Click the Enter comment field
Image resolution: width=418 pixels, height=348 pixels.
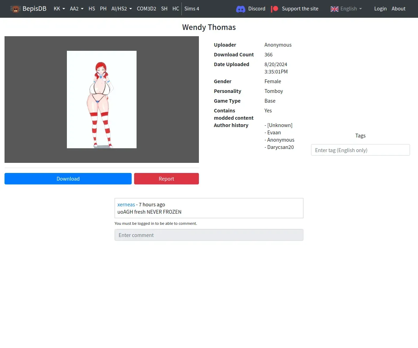pyautogui.click(x=209, y=235)
